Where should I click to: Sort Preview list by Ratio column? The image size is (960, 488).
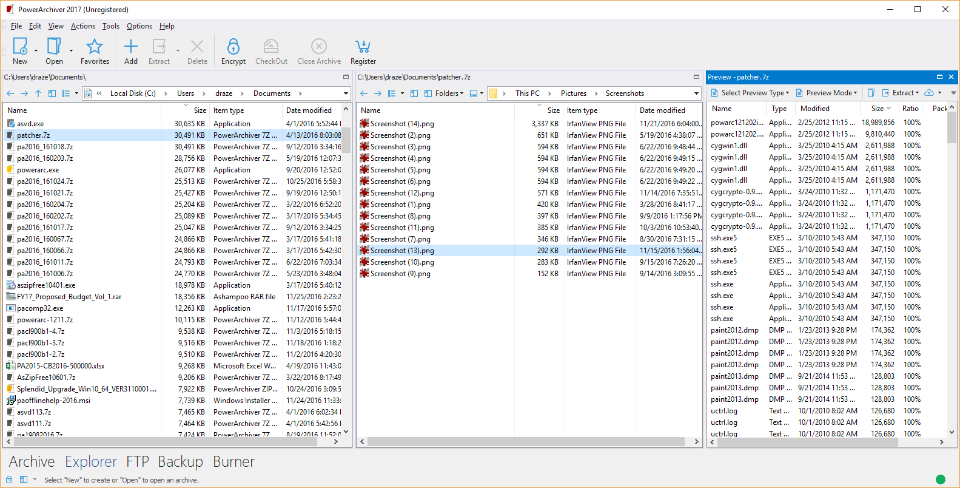(x=910, y=109)
